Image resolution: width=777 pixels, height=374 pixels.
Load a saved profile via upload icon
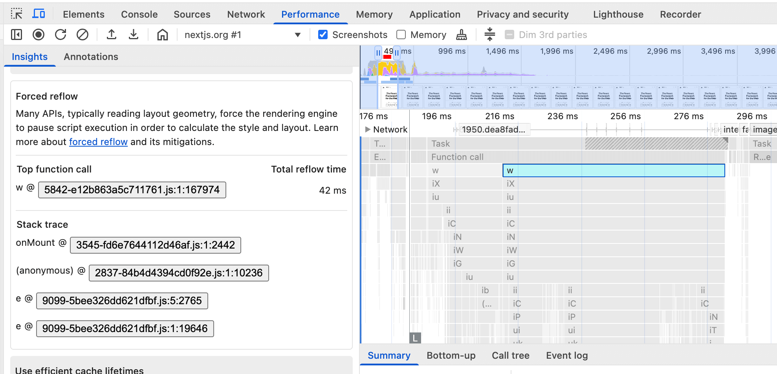coord(112,34)
